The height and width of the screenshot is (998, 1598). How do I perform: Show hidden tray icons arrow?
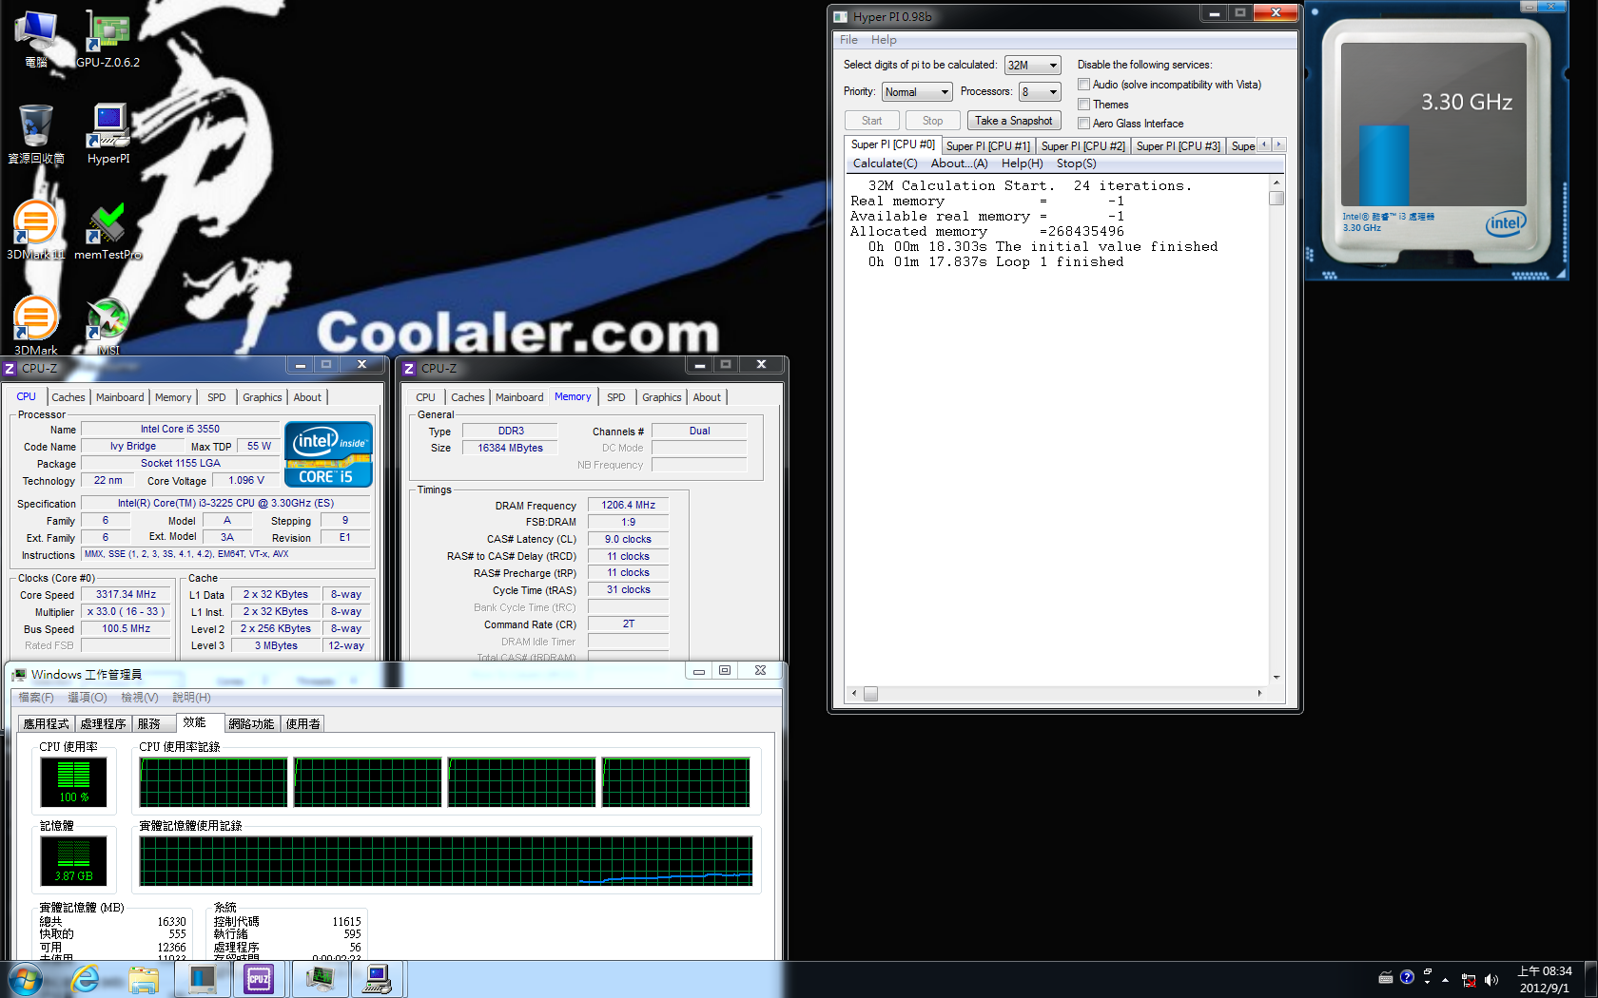[x=1445, y=979]
